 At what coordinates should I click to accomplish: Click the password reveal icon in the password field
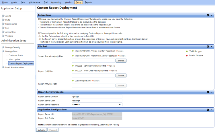120,105
